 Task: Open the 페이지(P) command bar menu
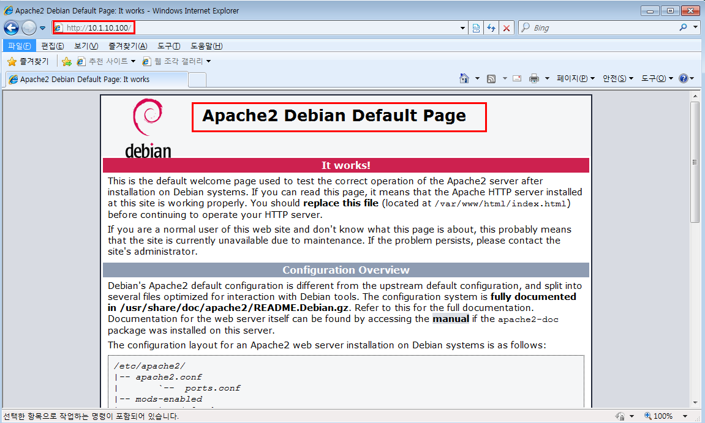coord(576,78)
